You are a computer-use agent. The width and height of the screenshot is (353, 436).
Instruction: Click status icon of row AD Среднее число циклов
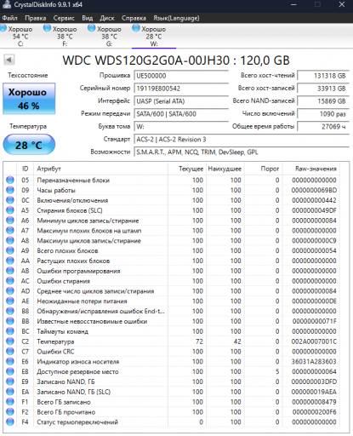(10, 291)
